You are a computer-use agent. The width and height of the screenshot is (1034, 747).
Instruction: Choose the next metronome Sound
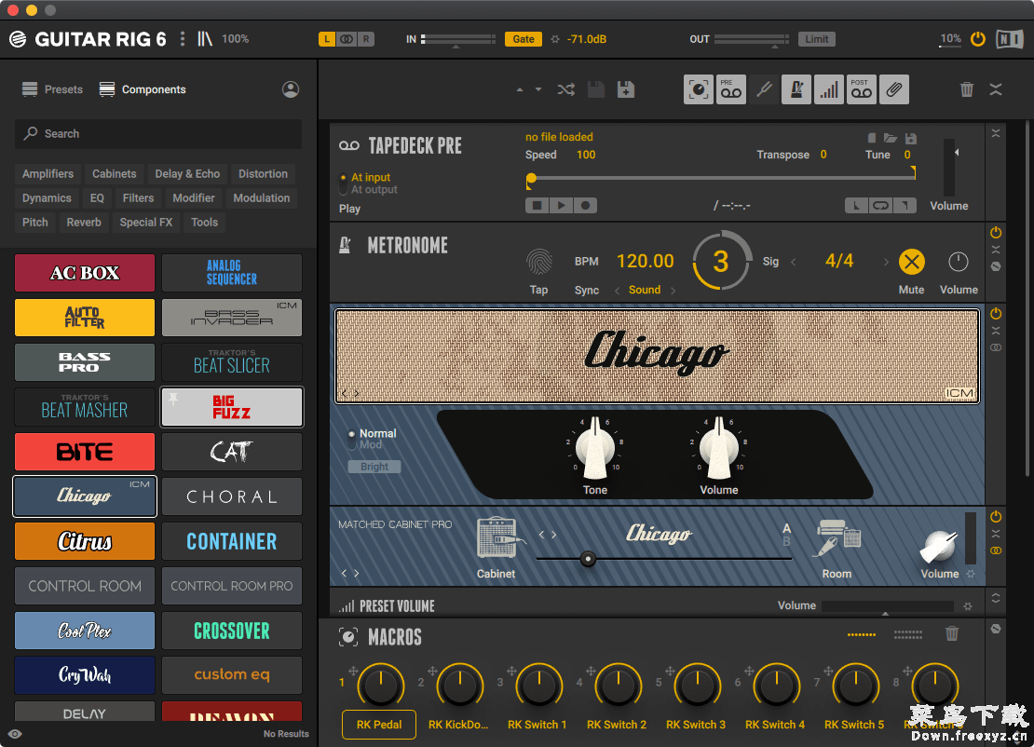tap(673, 290)
